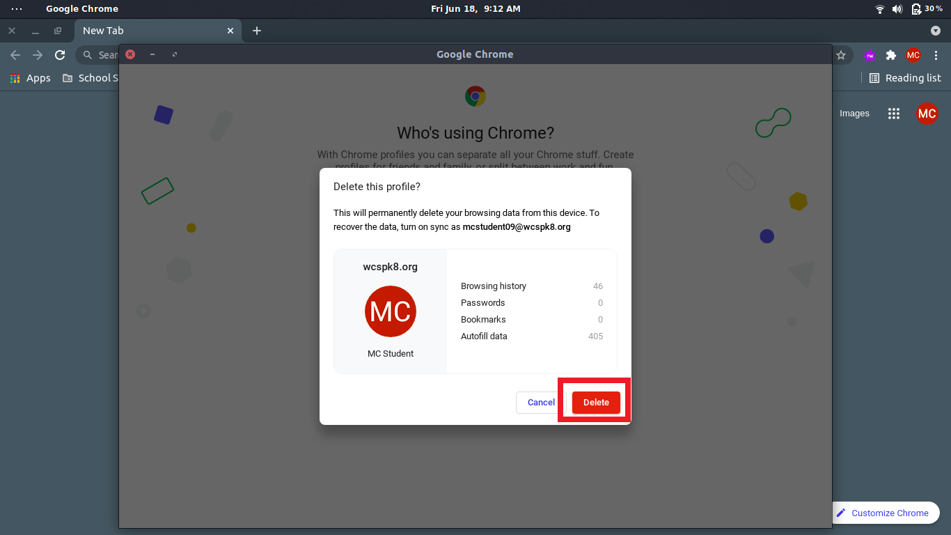Open the Google apps grid
This screenshot has width=951, height=535.
[x=894, y=114]
